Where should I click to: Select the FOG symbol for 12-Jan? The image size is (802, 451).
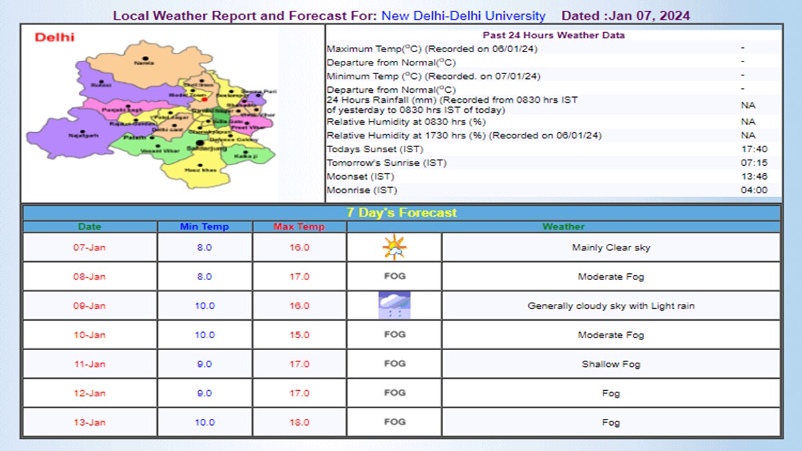394,394
